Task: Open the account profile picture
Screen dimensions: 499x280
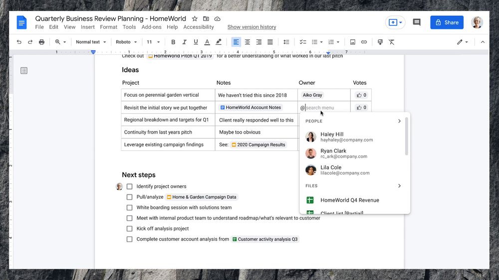Action: pos(477,22)
